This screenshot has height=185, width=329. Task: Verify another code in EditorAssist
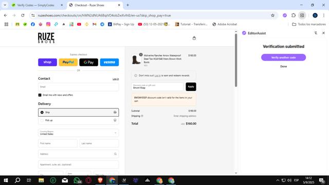[283, 58]
